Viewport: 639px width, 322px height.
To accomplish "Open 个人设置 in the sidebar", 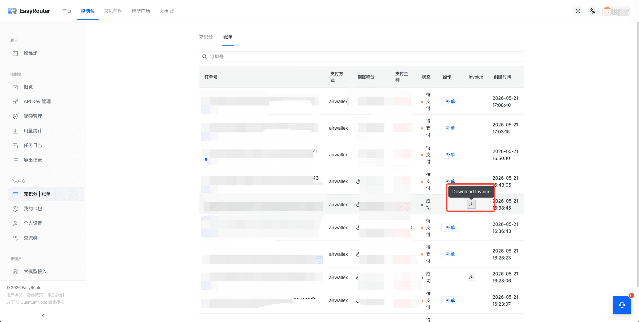I will point(46,223).
